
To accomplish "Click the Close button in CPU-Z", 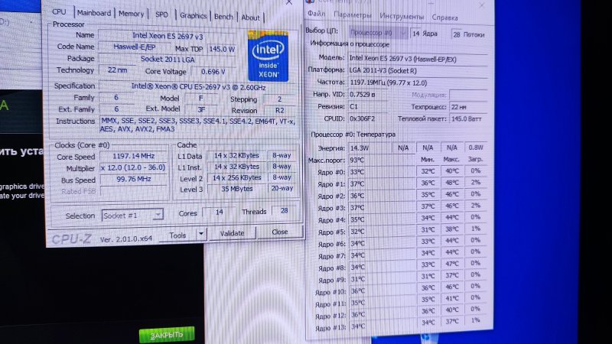I will click(280, 232).
